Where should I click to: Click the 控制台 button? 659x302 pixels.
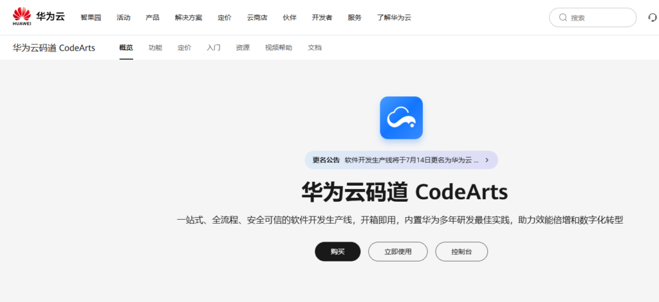[x=461, y=252]
